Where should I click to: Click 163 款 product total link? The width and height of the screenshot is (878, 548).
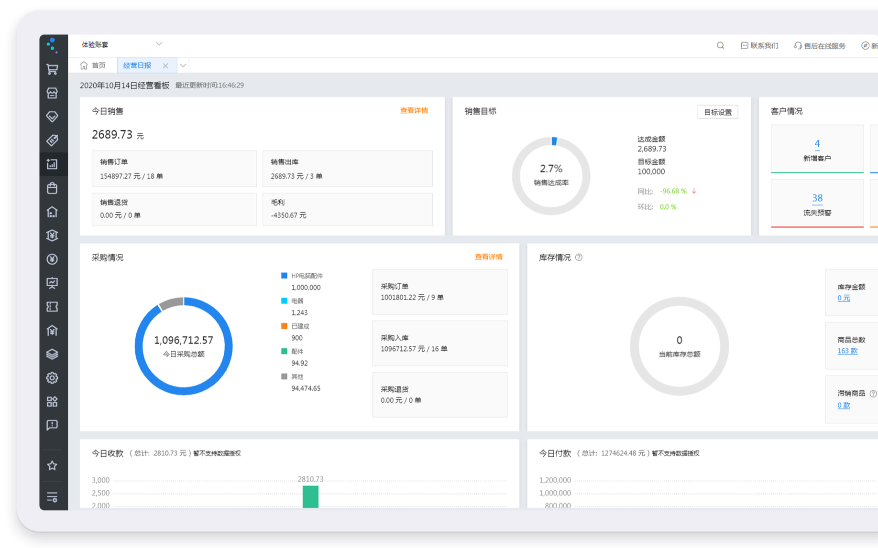click(x=847, y=351)
